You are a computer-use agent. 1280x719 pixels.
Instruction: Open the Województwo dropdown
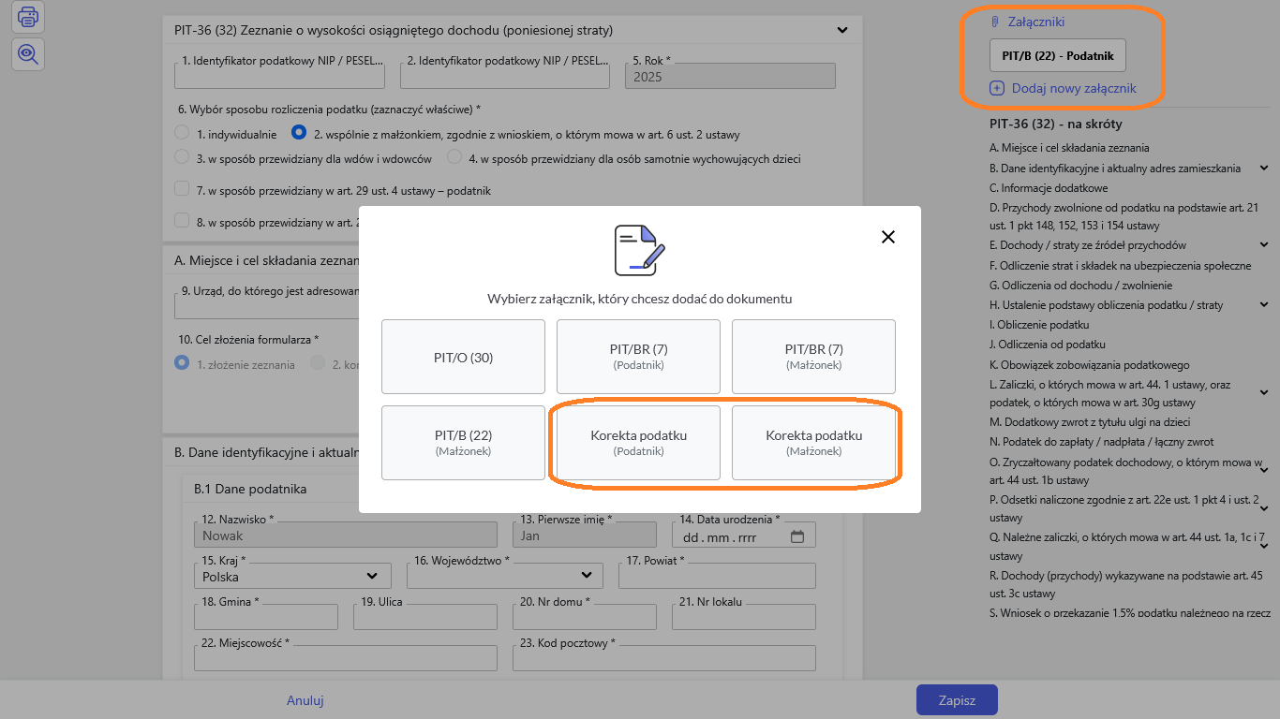click(506, 576)
